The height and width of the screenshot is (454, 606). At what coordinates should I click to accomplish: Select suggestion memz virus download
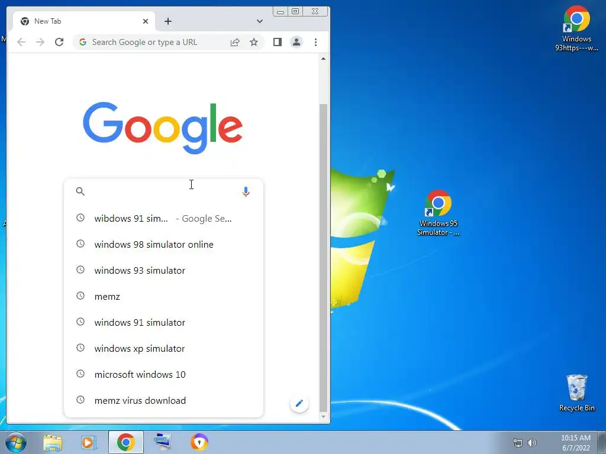163,400
